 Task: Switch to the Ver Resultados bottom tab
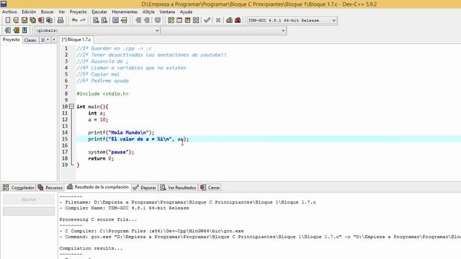click(x=178, y=187)
